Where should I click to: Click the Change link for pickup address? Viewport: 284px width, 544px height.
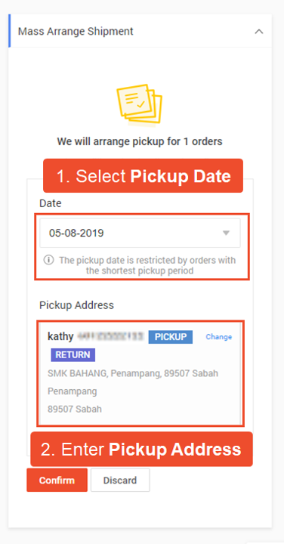pyautogui.click(x=218, y=337)
